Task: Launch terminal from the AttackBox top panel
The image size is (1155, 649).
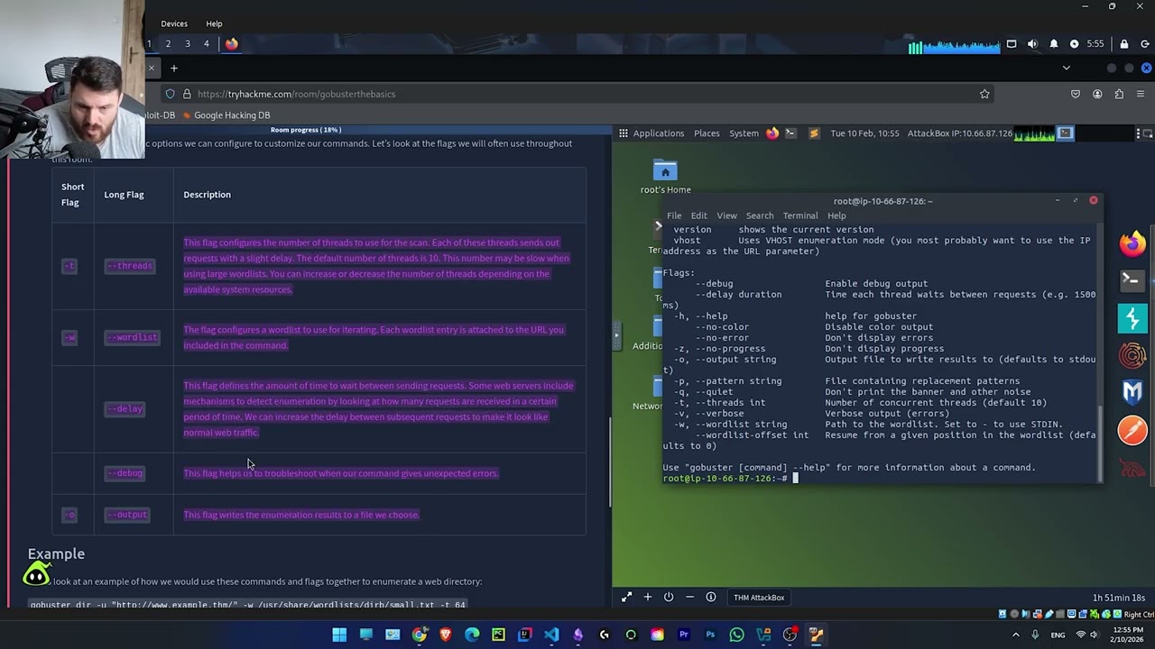Action: (790, 133)
